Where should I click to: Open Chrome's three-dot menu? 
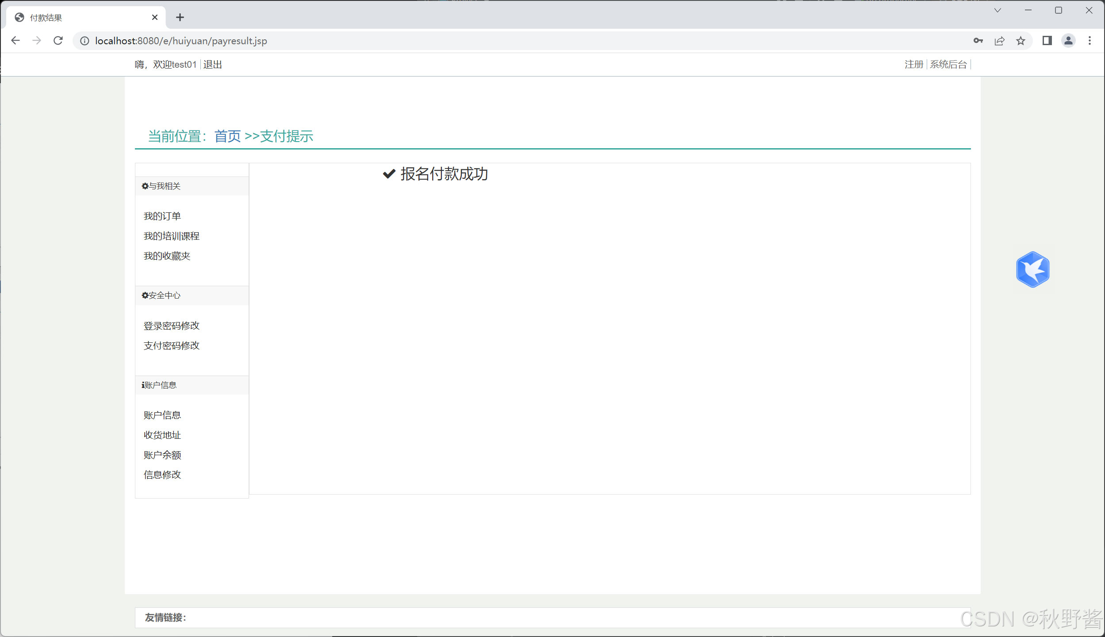(x=1090, y=41)
